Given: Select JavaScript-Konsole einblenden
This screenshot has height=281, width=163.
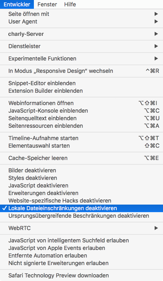Looking at the screenshot, I should coord(81,111).
